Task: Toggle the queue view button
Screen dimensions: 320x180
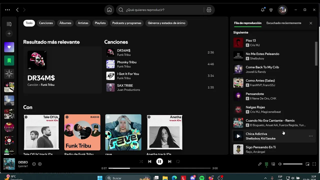Action: [x=266, y=164]
